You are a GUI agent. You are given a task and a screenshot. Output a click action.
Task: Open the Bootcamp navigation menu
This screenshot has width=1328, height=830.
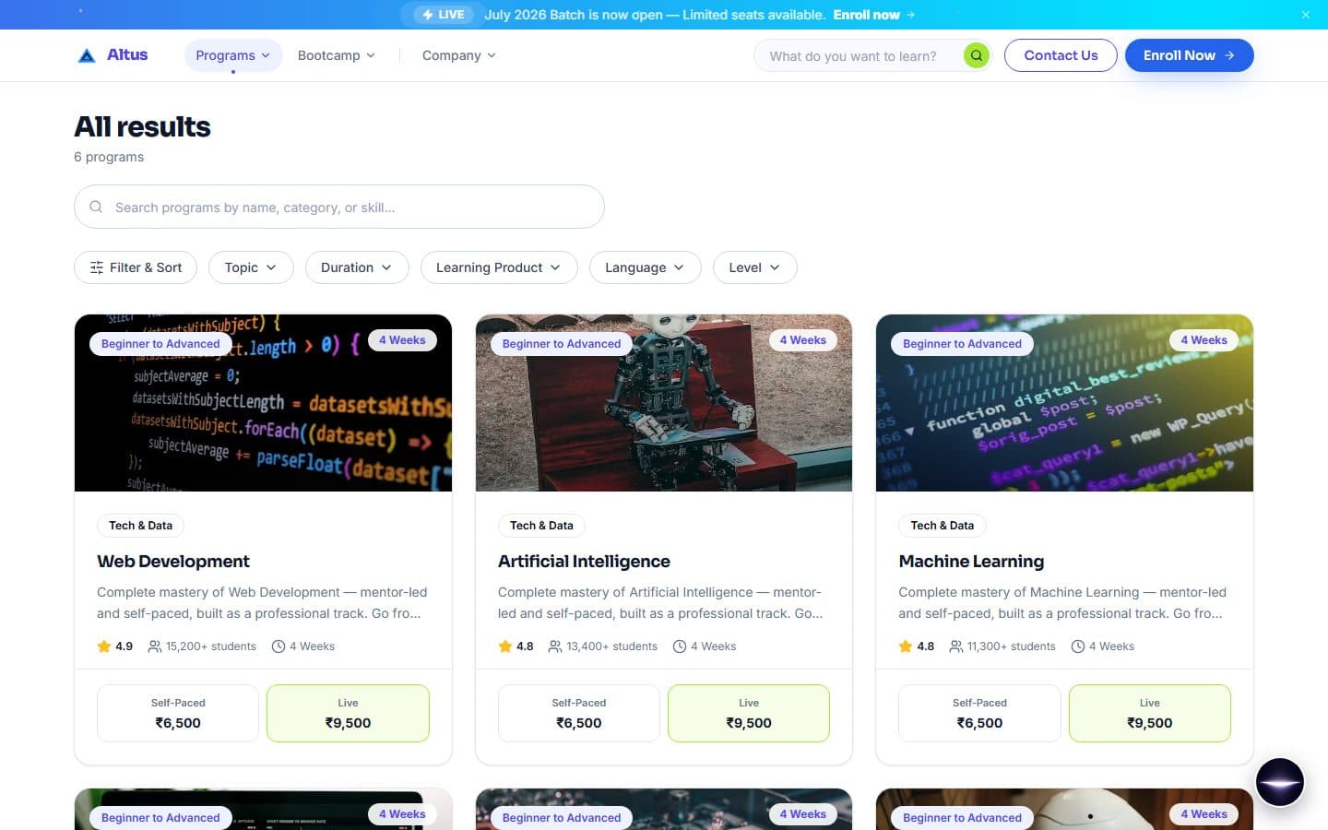(337, 55)
